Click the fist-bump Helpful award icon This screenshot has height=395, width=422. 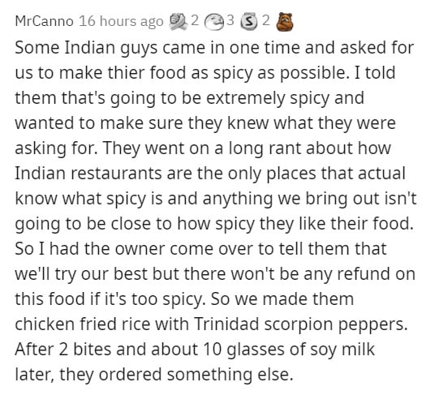pos(179,22)
